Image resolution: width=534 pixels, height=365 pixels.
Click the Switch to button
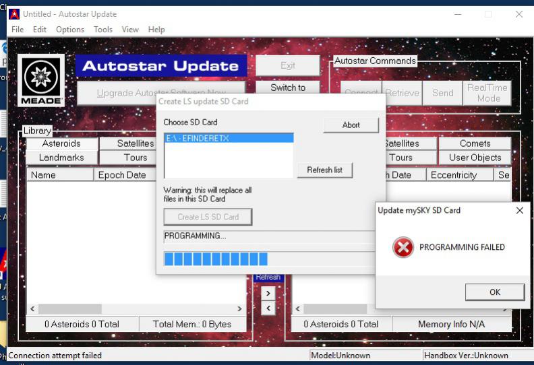(x=288, y=88)
